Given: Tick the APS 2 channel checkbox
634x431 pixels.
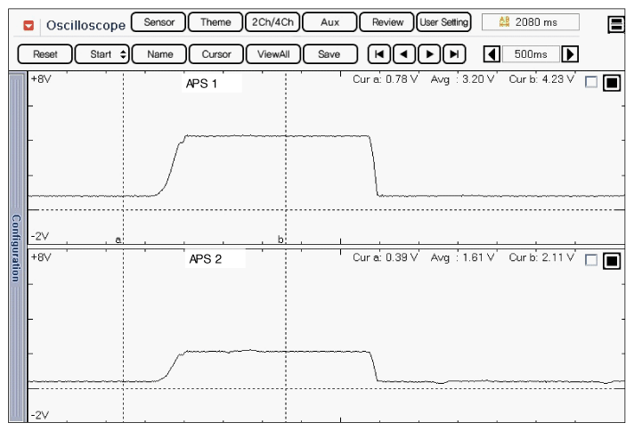Looking at the screenshot, I should 591,261.
